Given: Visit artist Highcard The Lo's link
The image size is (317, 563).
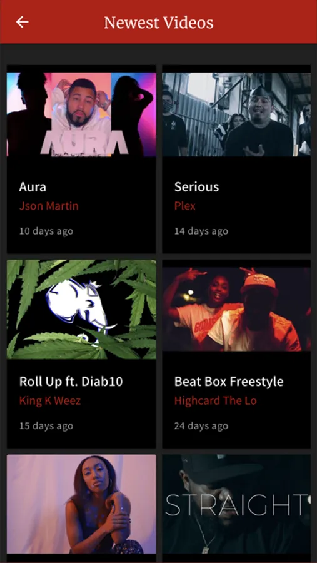Looking at the screenshot, I should click(x=216, y=401).
